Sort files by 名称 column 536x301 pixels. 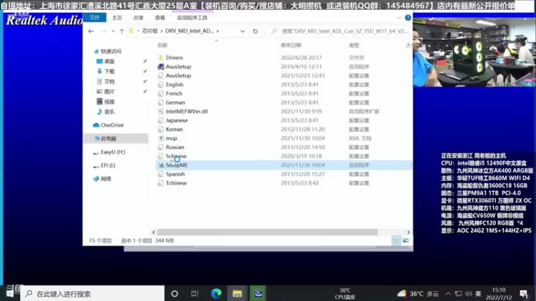click(162, 45)
